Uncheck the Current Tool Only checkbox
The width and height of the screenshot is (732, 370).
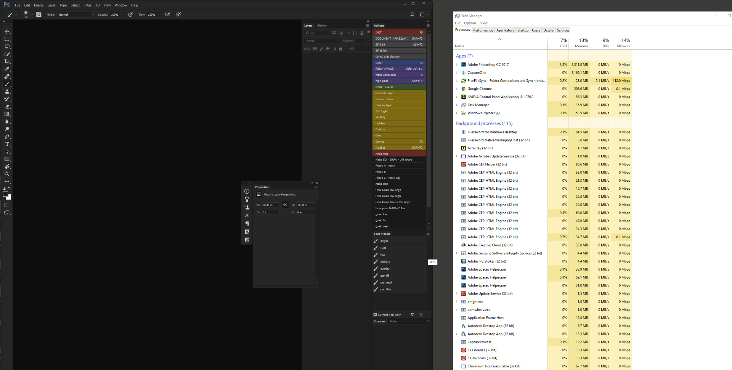pyautogui.click(x=375, y=315)
